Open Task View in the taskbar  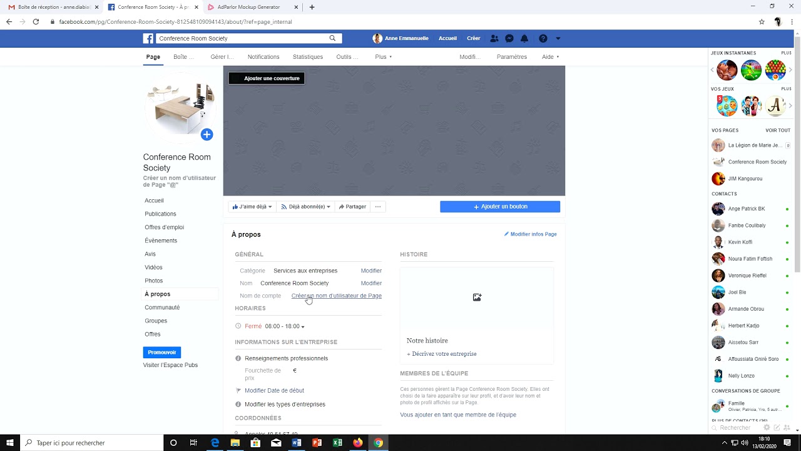[x=193, y=443]
